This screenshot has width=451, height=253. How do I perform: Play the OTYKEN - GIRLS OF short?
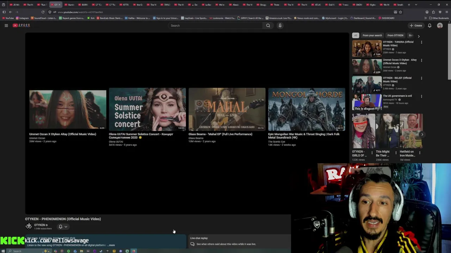[364, 131]
